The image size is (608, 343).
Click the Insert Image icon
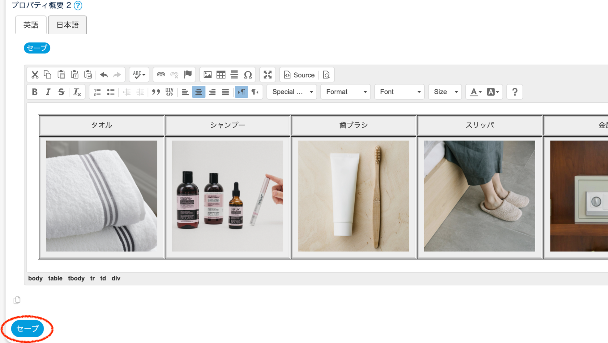point(207,75)
